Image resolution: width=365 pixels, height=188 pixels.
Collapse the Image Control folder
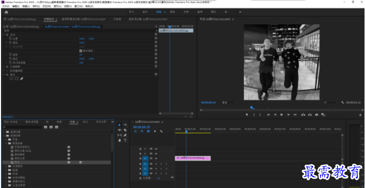pos(6,143)
